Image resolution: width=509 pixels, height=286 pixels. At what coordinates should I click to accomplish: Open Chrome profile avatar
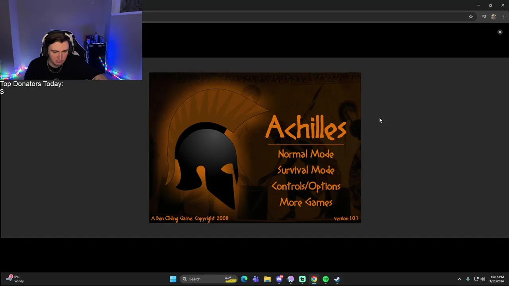493,17
